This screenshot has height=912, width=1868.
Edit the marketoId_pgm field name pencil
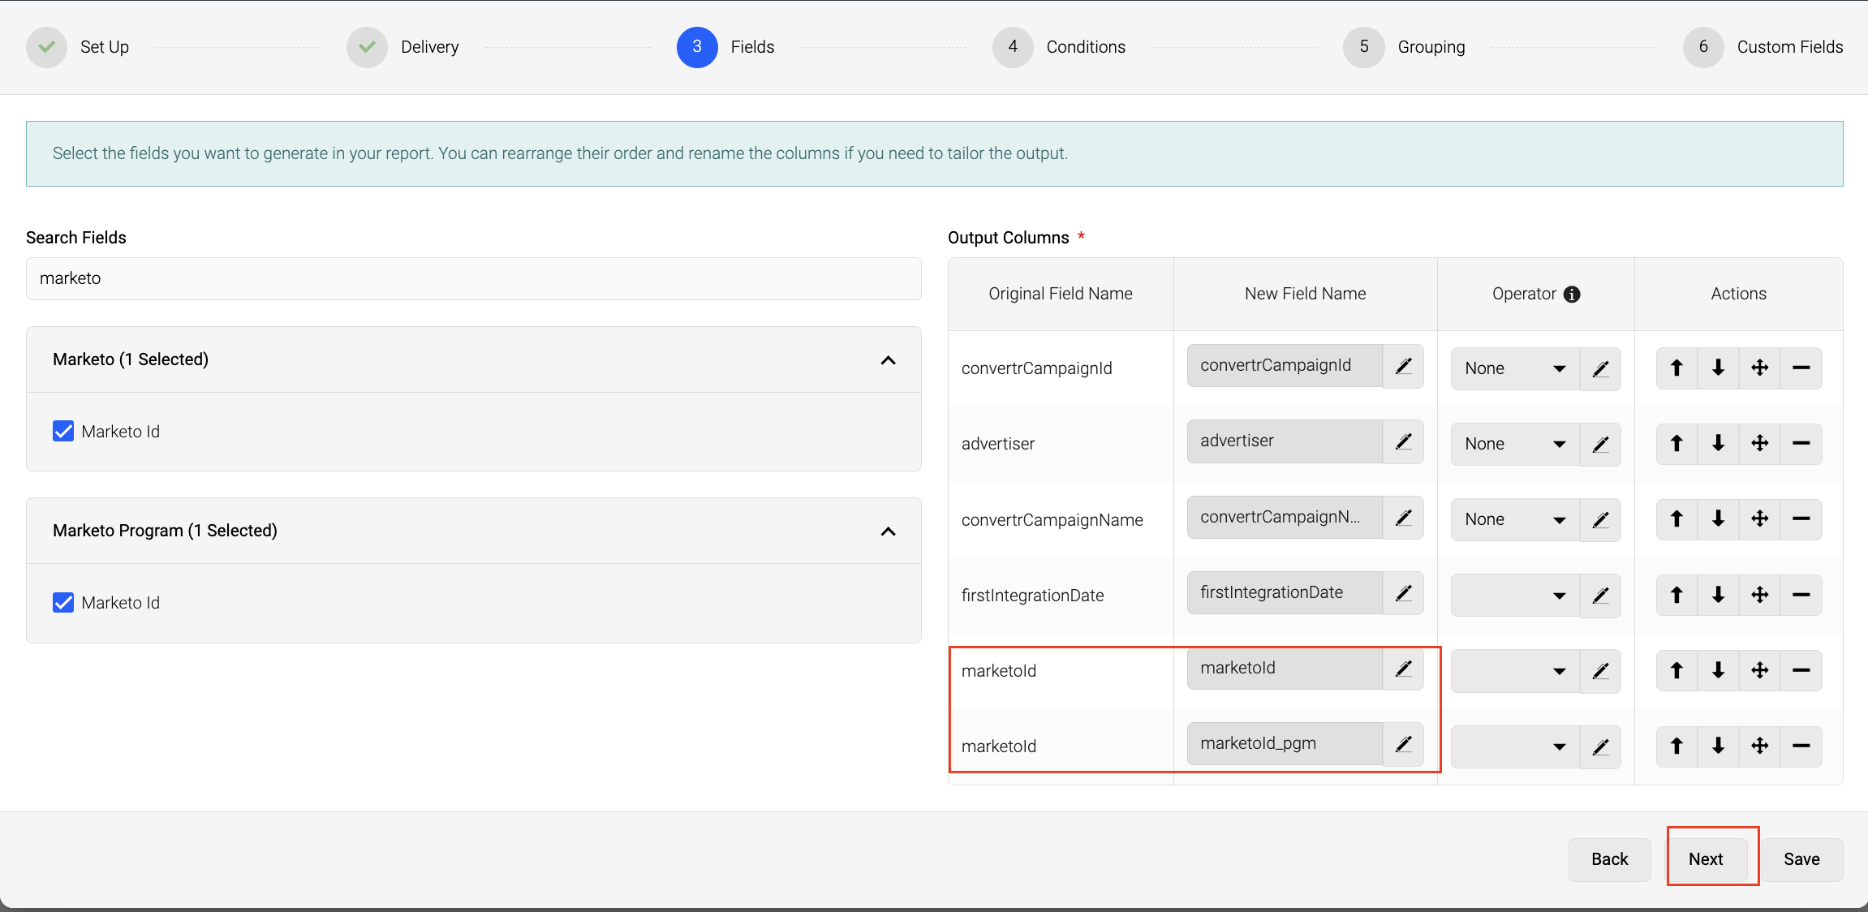[1403, 744]
